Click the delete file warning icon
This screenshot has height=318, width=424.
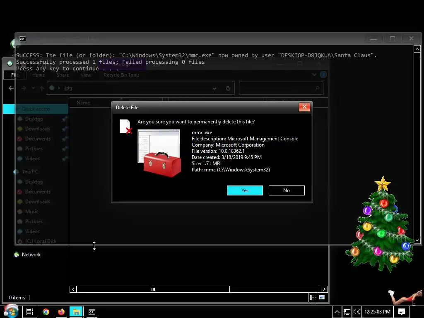coord(126,127)
